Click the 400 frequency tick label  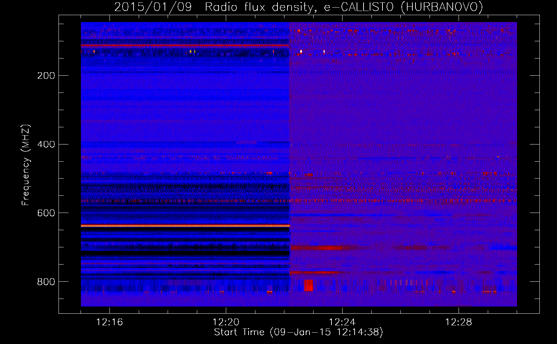[46, 144]
